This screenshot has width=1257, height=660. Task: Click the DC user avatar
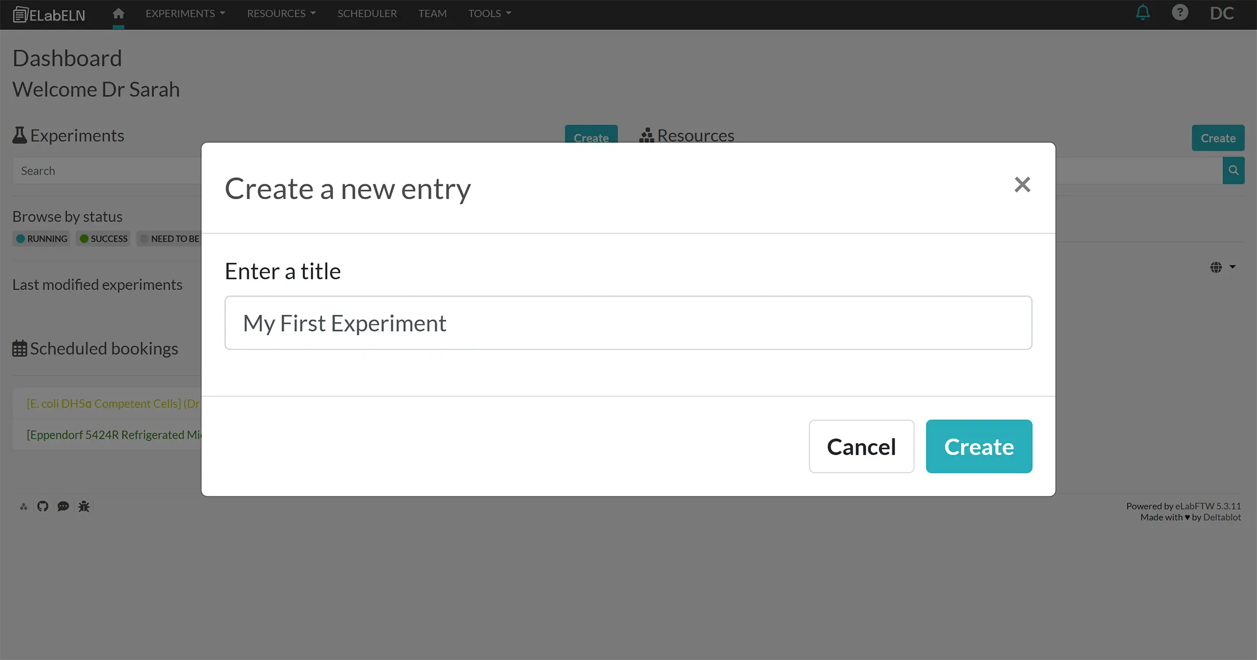coord(1222,13)
